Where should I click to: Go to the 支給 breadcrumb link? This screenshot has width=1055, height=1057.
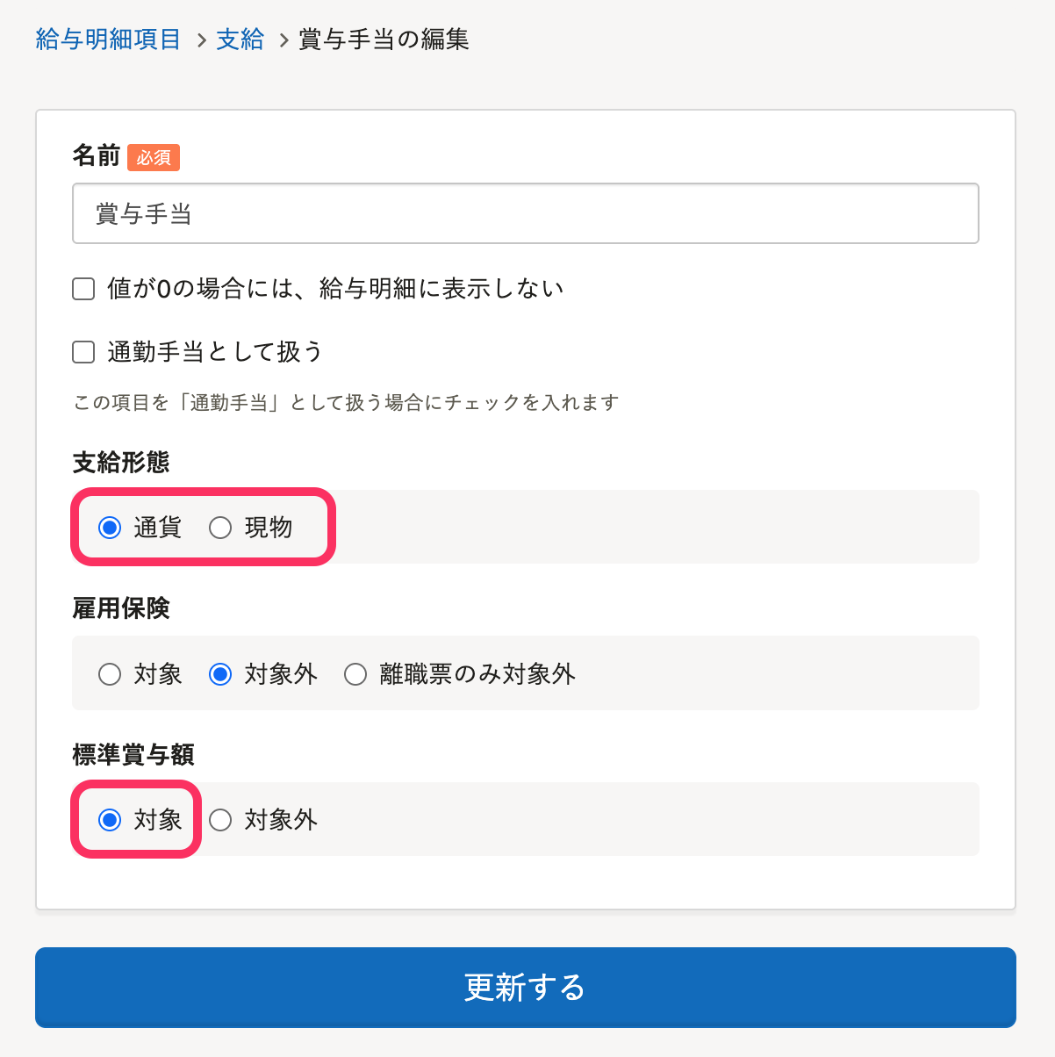[240, 40]
